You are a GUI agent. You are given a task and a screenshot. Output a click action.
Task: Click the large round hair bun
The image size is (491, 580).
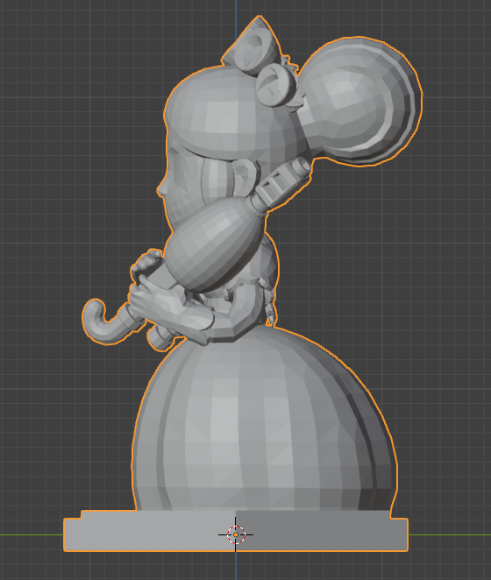(361, 101)
